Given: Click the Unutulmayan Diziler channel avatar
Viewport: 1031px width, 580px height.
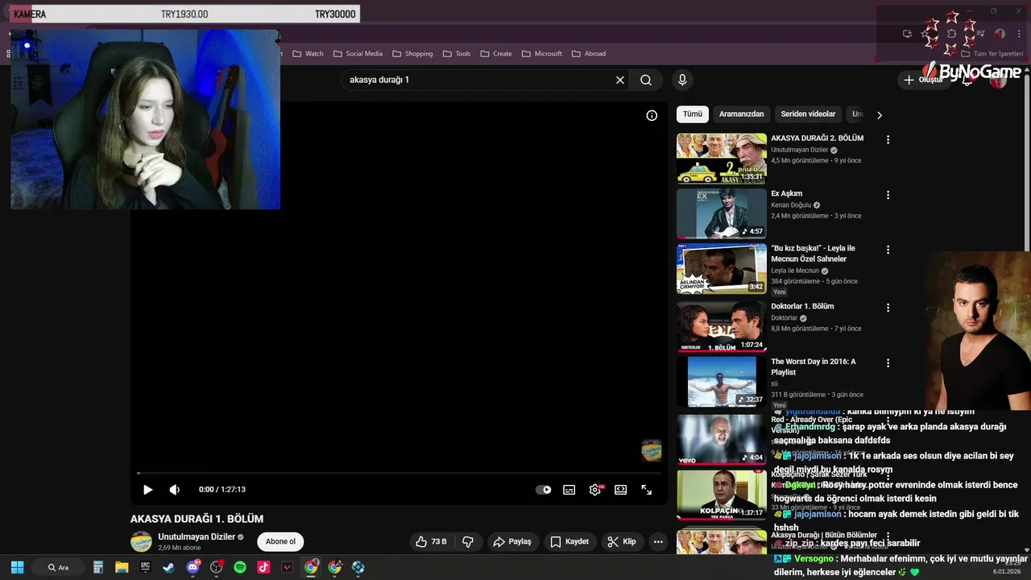Looking at the screenshot, I should pos(141,541).
